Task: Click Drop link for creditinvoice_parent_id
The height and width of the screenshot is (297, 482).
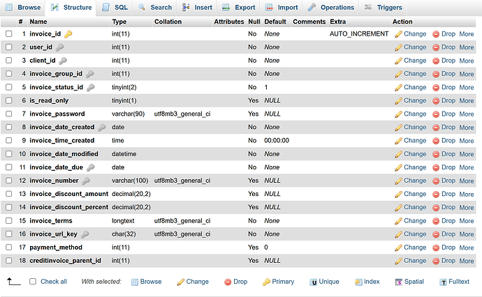Action: pos(448,261)
